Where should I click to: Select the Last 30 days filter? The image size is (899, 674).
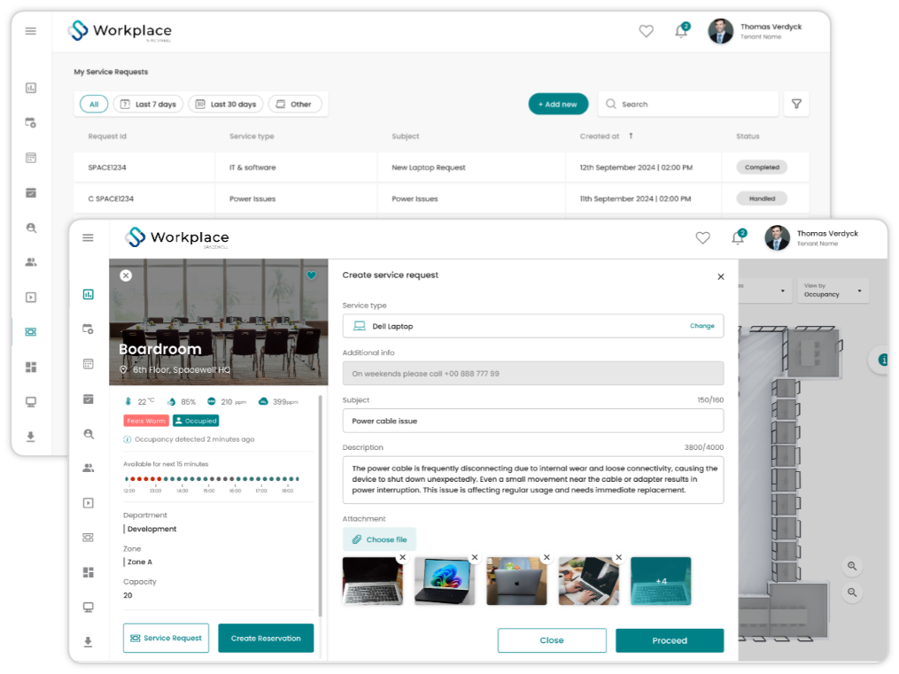(226, 105)
